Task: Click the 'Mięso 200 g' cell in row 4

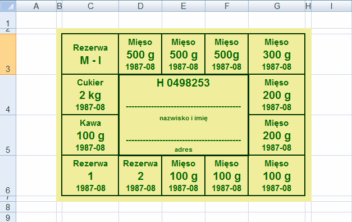Action: point(277,94)
